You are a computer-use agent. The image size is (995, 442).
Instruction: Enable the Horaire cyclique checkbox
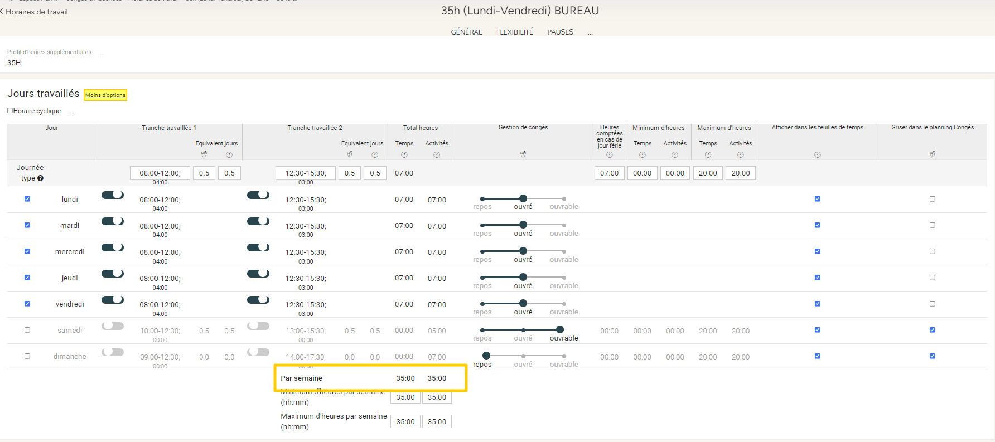click(10, 110)
